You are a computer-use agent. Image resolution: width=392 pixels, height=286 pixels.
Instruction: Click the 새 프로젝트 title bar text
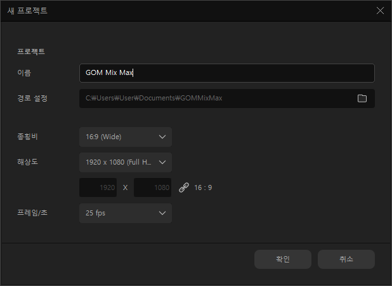click(x=27, y=11)
